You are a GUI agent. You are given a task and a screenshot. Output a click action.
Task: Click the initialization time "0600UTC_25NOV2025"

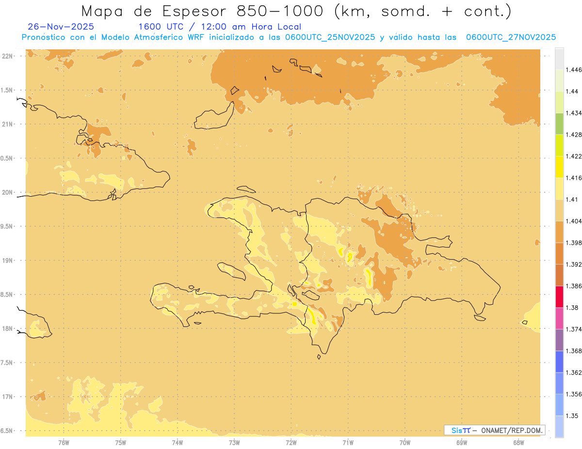tap(331, 37)
